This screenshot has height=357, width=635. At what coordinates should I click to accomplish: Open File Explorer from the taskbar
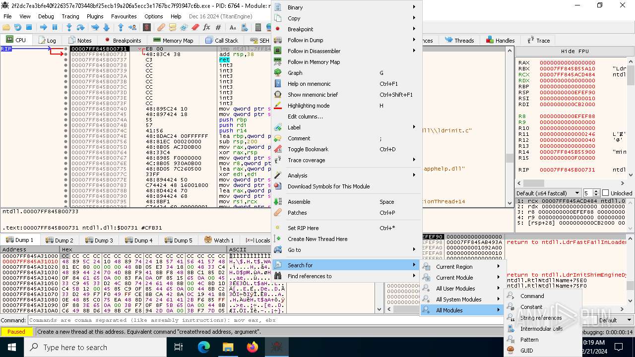228,347
